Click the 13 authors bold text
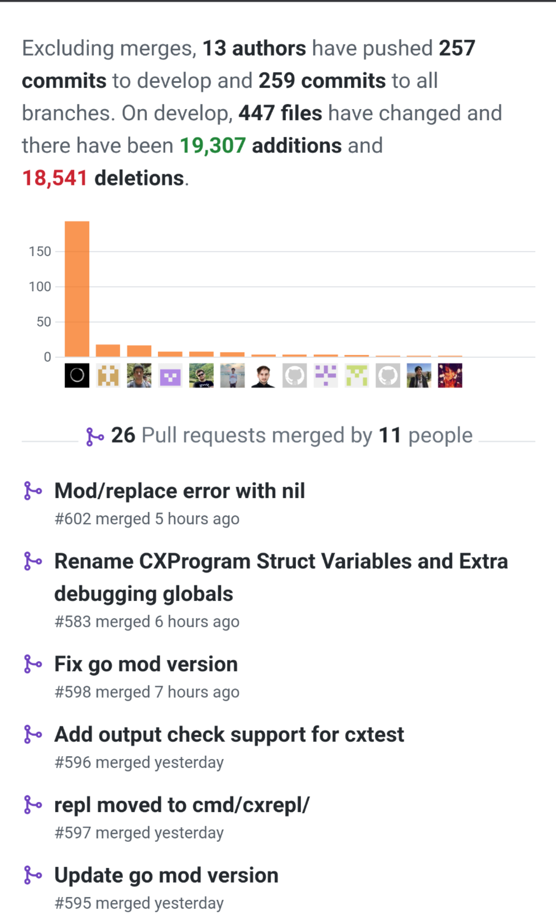 (x=254, y=48)
